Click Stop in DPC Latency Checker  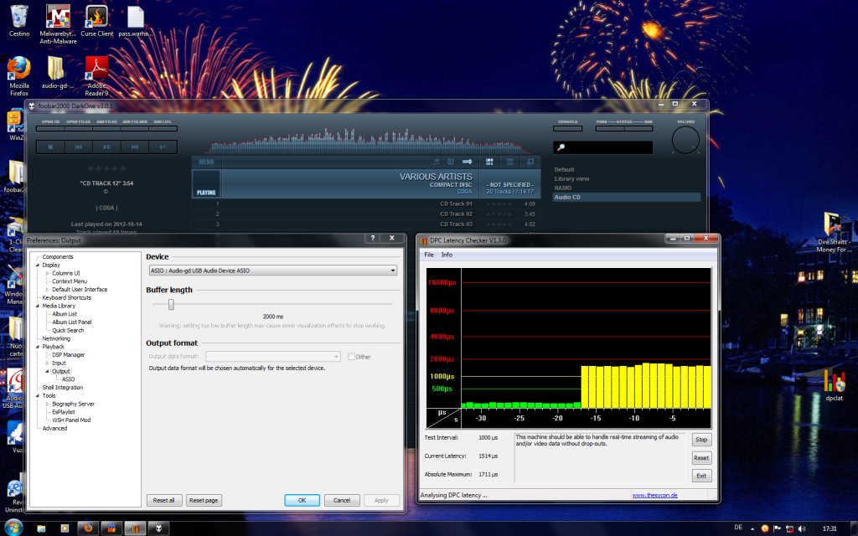pos(701,440)
